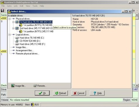The image size is (139, 107).
Task: Click the Help button in dialog
Action: click(97, 93)
